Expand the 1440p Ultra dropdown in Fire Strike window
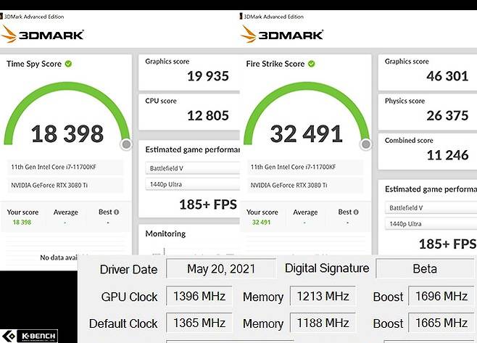The image size is (477, 343). click(x=430, y=224)
